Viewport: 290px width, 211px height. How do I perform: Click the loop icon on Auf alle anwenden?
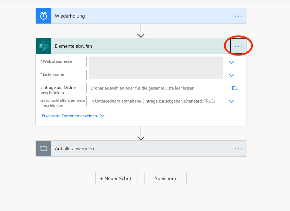(44, 149)
